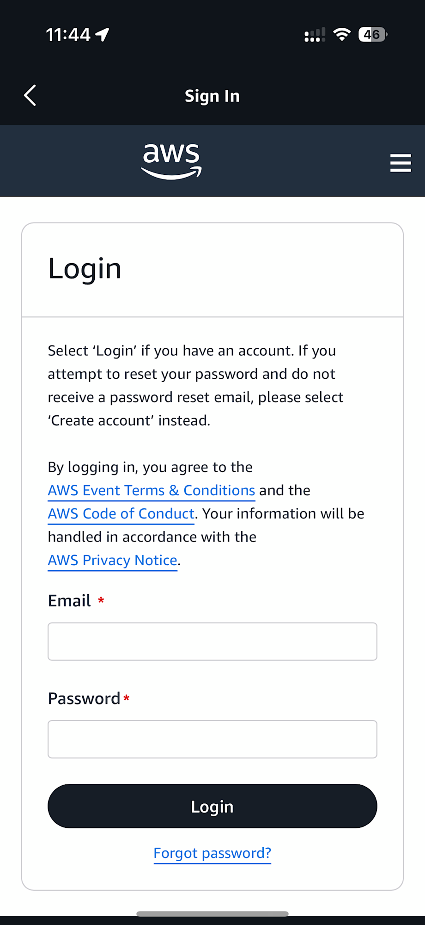Open the AWS Code of Conduct link
This screenshot has width=425, height=925.
tap(121, 514)
